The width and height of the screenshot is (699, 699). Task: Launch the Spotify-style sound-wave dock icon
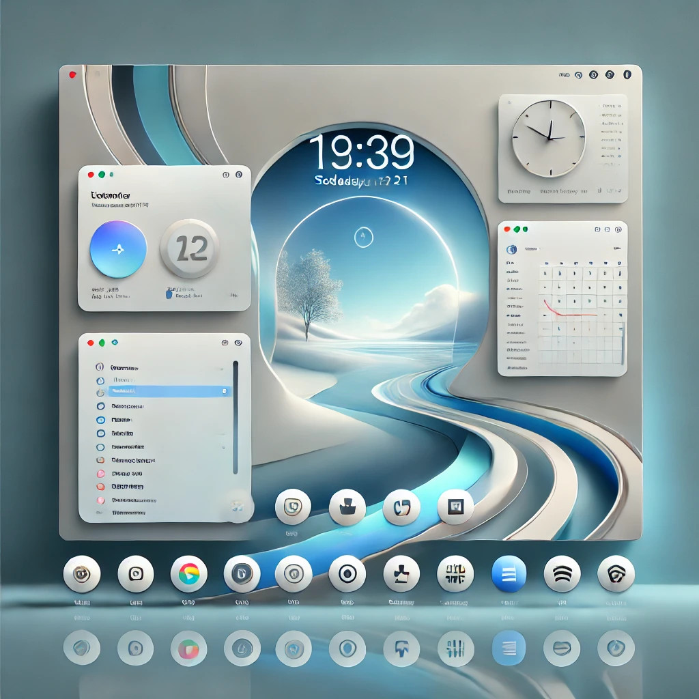pyautogui.click(x=562, y=573)
